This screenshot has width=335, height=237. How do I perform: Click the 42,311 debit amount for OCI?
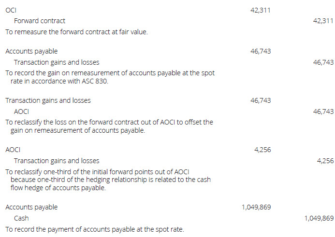tap(261, 10)
